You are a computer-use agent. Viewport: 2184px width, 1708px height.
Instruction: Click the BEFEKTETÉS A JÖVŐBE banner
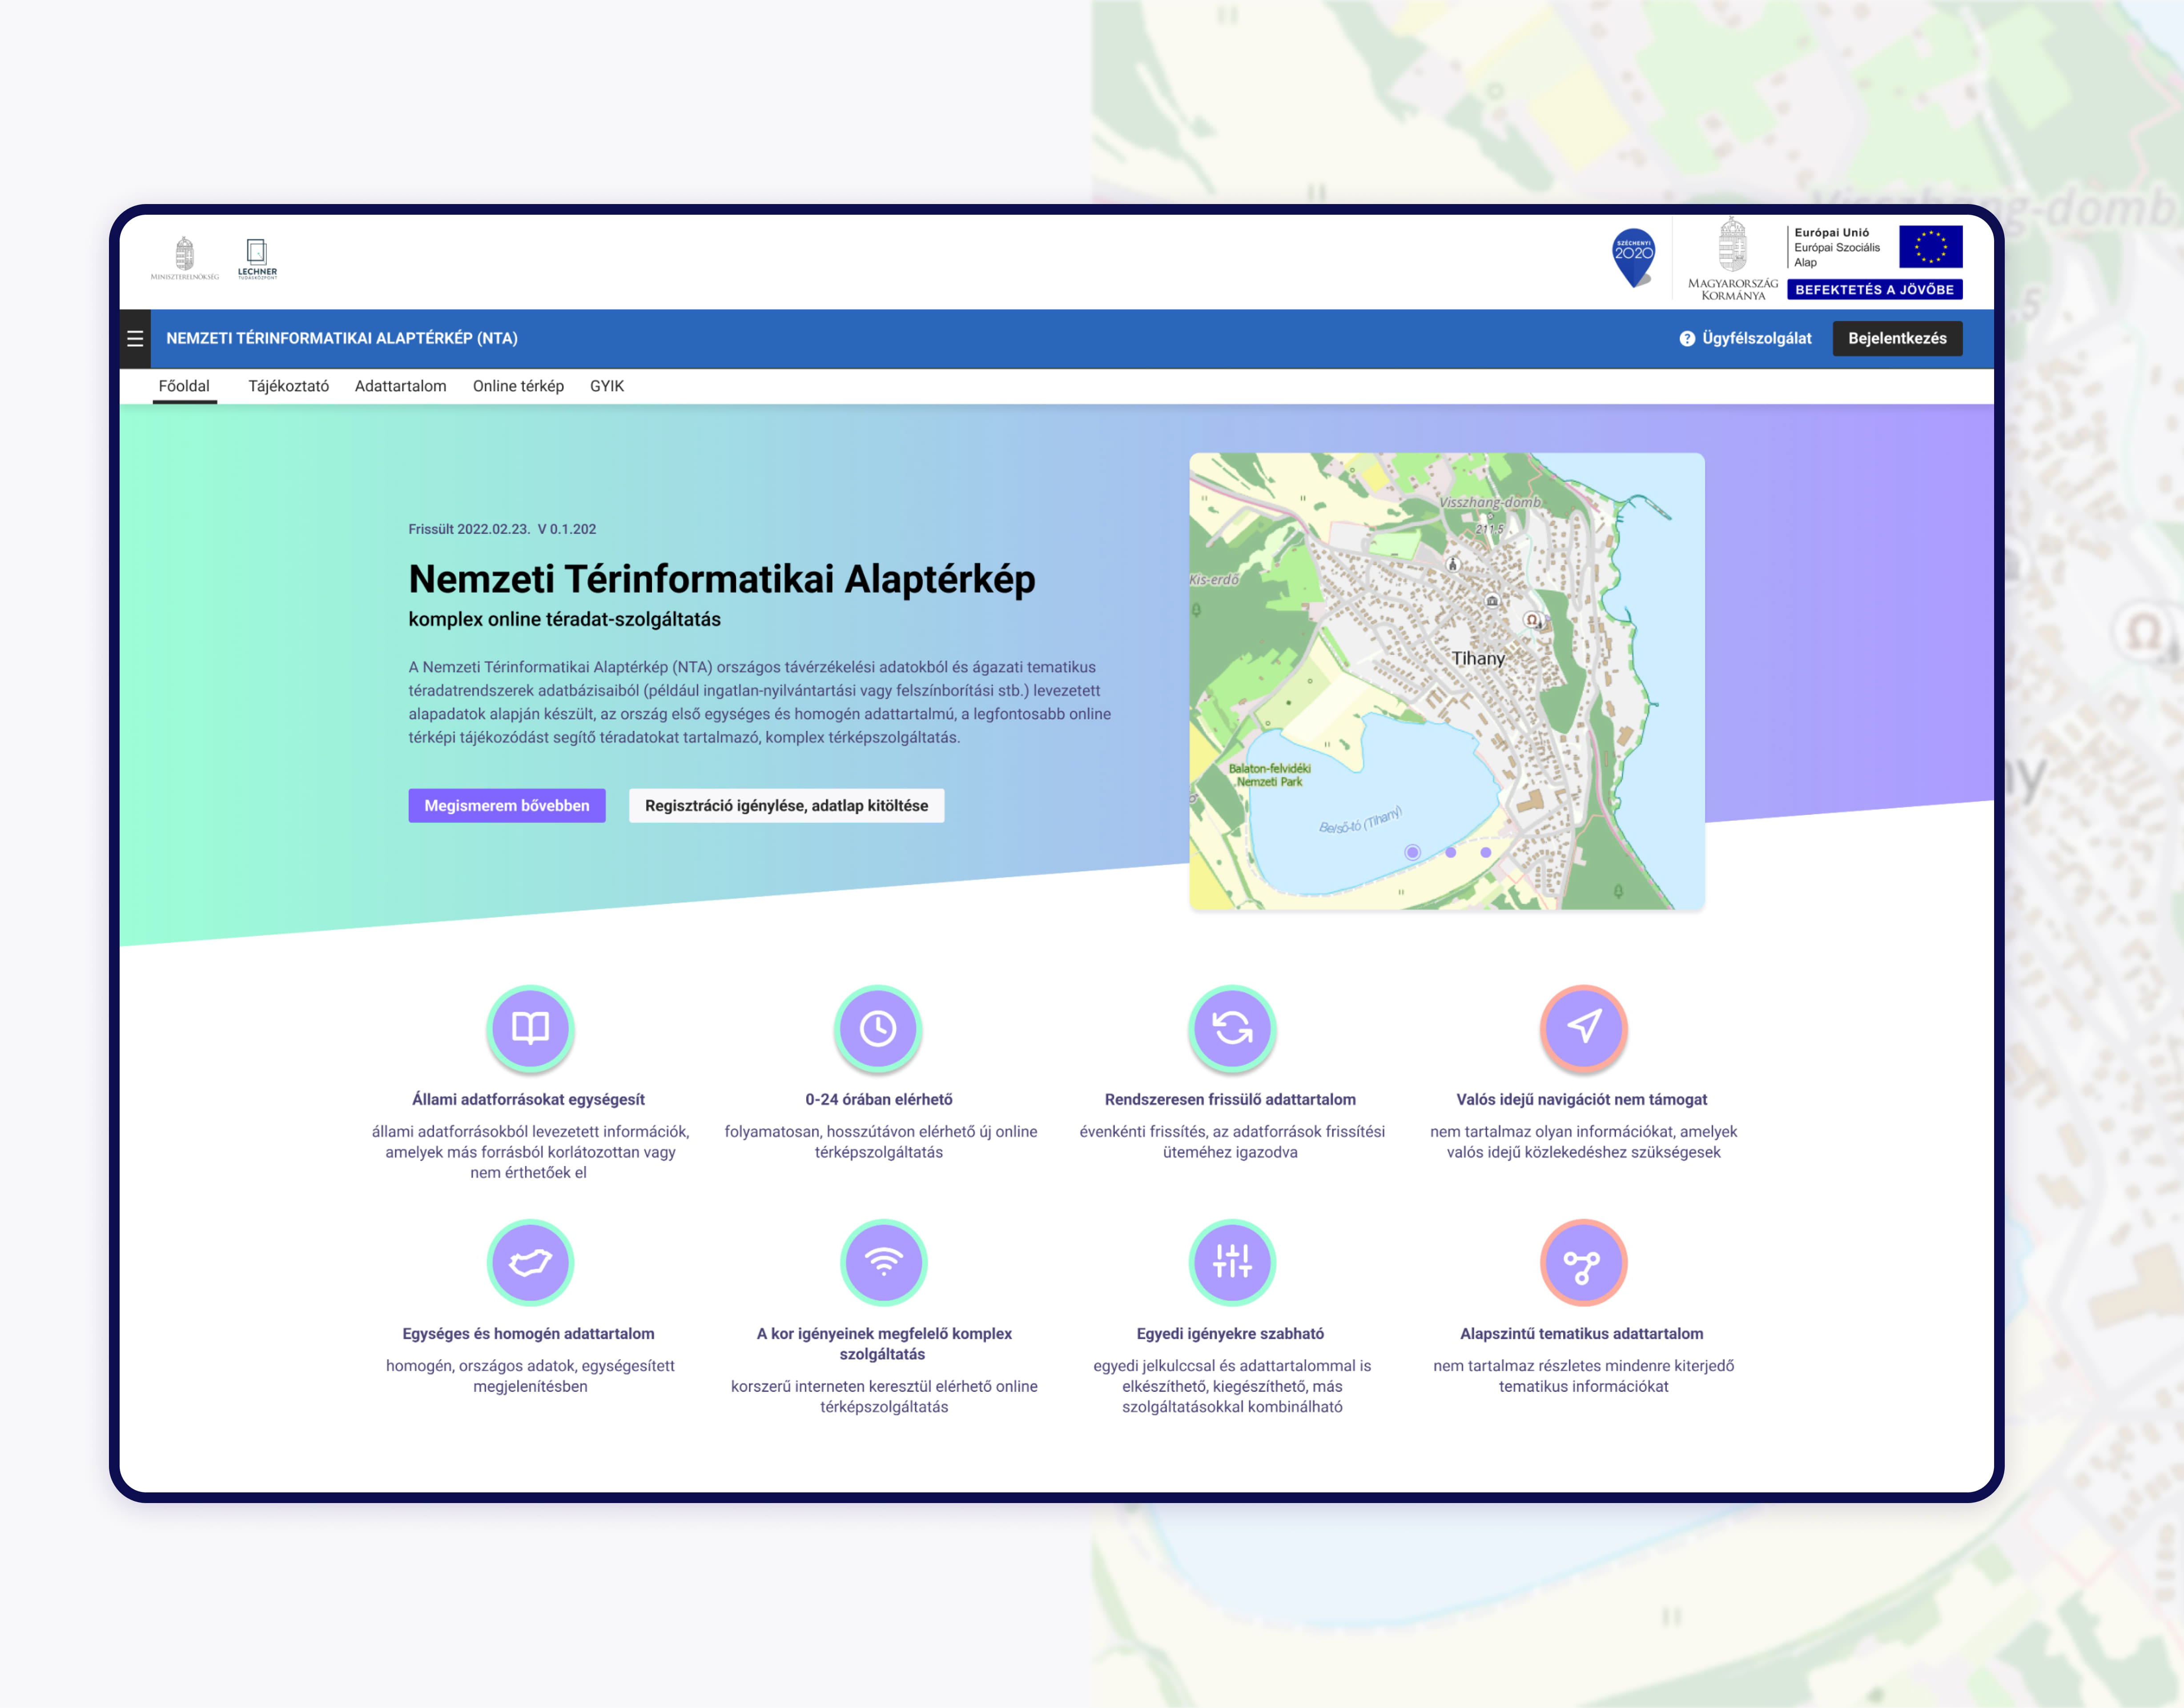(x=1874, y=289)
